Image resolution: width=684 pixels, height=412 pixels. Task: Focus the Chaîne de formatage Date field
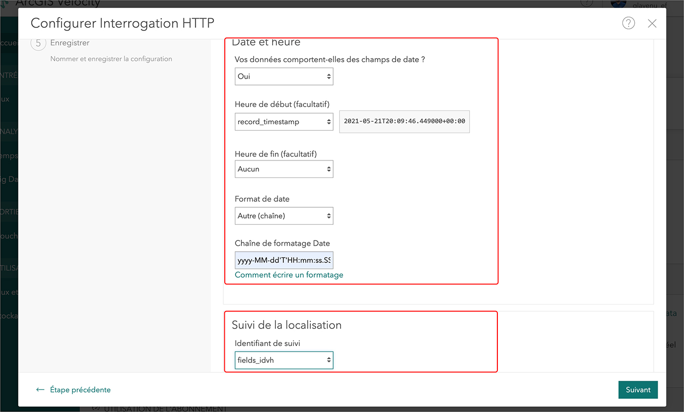click(x=284, y=260)
